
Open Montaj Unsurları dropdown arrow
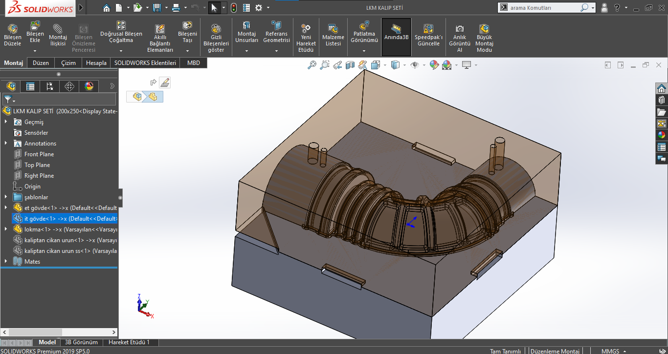tap(246, 50)
